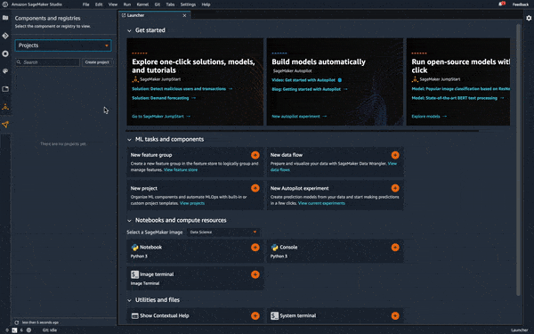This screenshot has width=534, height=334.
Task: Open the View projects link
Action: coord(192,203)
